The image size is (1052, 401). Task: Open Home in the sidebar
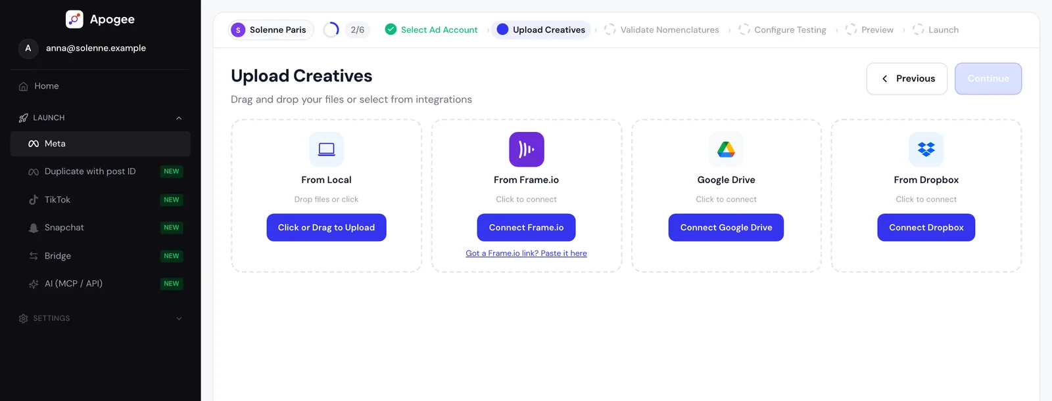pos(101,87)
